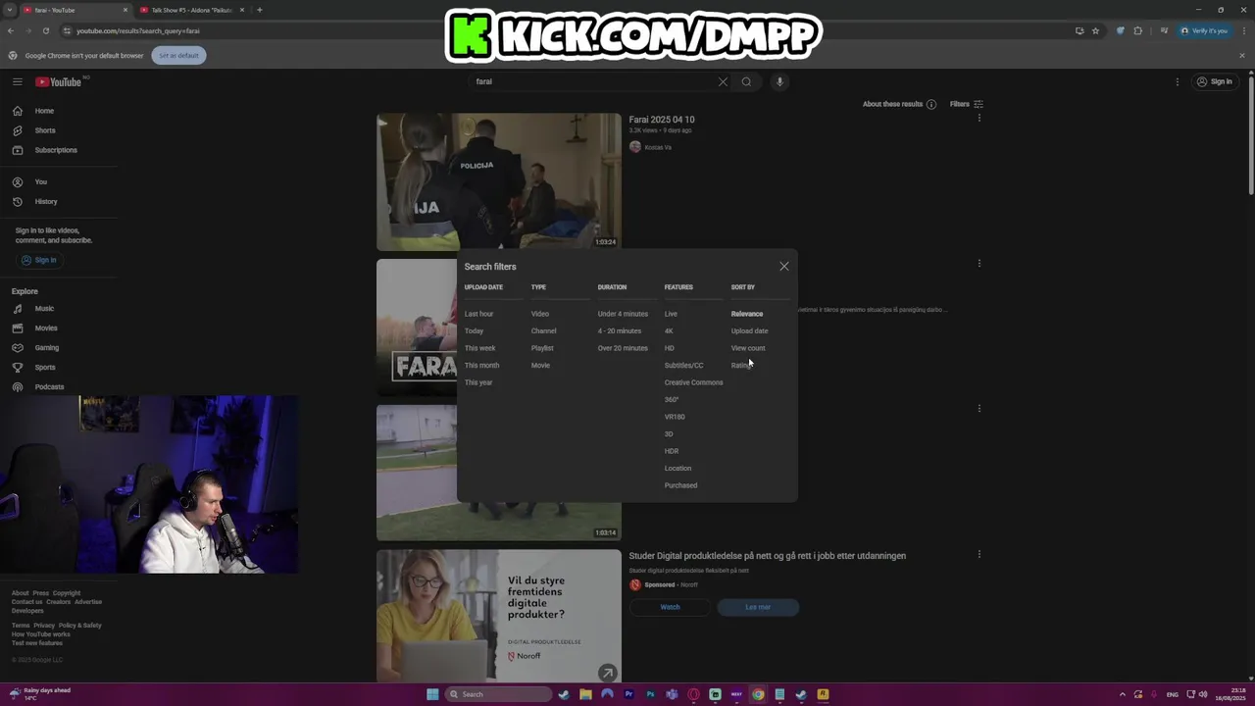Click Watch button on Noroff ad

pos(670,607)
